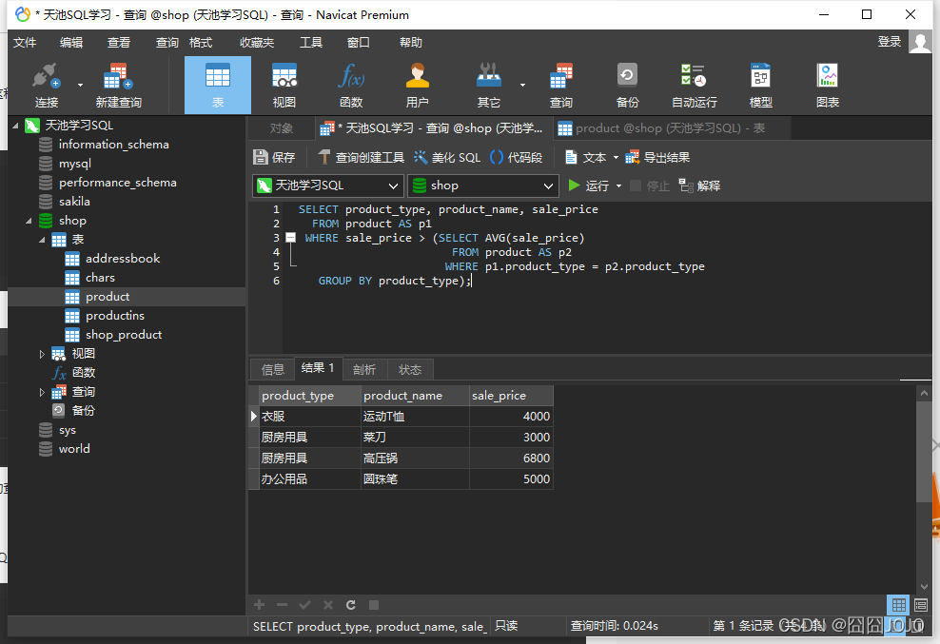Open the 图表 charts toolbar icon

point(828,86)
